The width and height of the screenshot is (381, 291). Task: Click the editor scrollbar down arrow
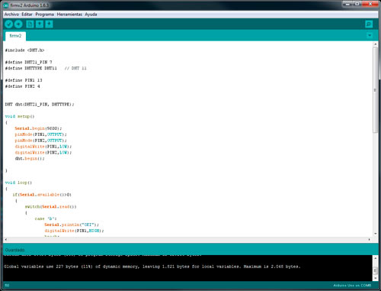(375, 234)
